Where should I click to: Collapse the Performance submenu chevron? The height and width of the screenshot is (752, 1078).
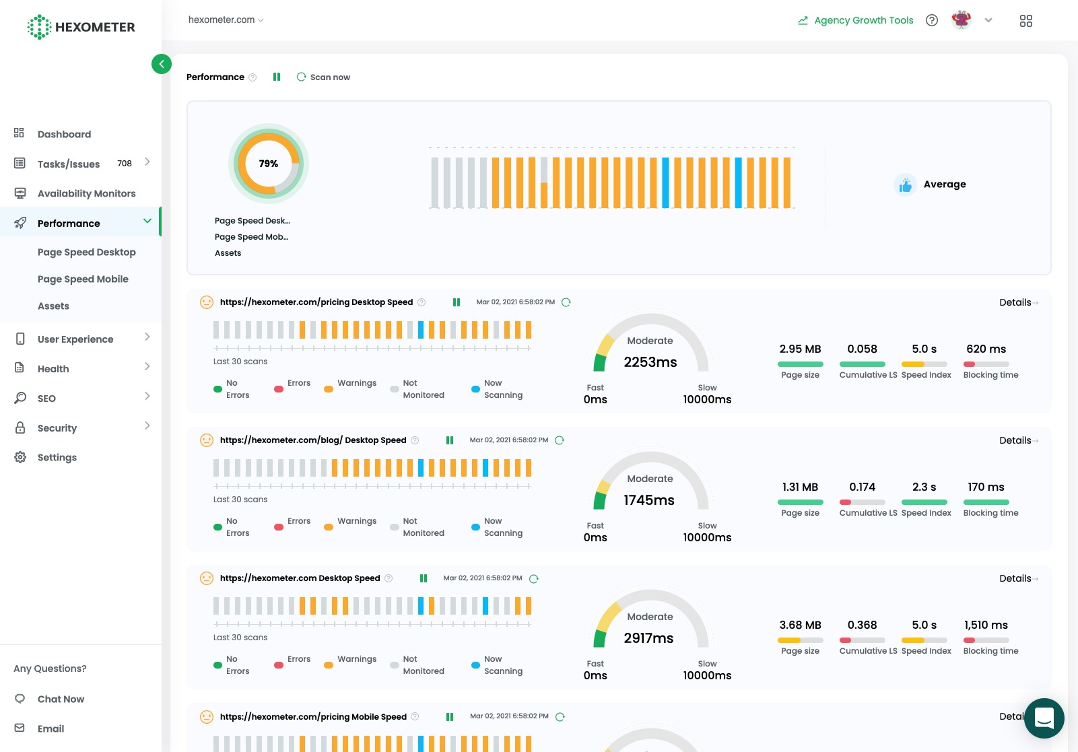147,221
